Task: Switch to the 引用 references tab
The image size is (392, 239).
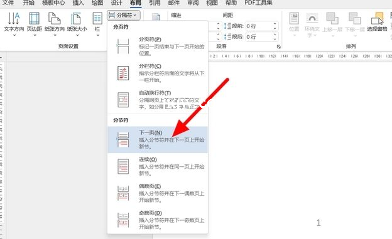Action: 155,3
